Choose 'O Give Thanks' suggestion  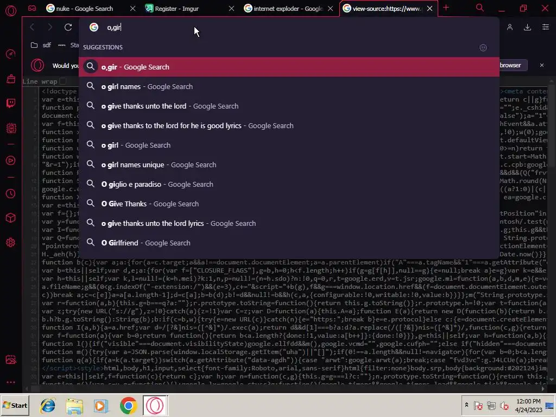tap(289, 204)
